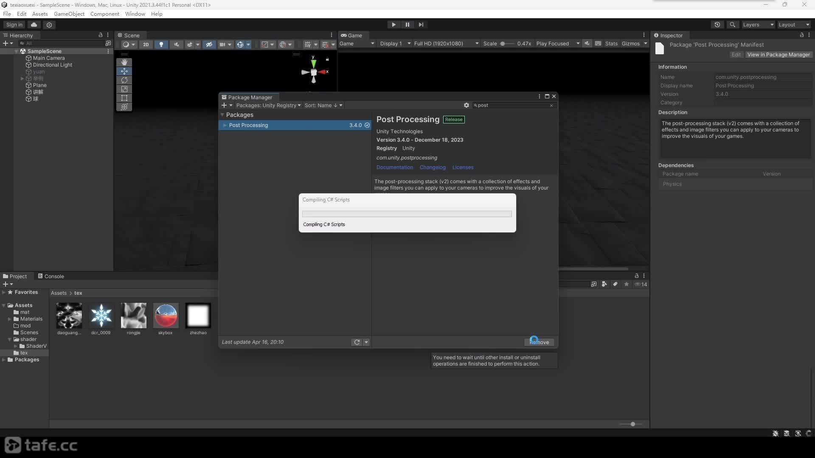Click the global search magnifier icon
Viewport: 815px width, 458px height.
pyautogui.click(x=732, y=25)
